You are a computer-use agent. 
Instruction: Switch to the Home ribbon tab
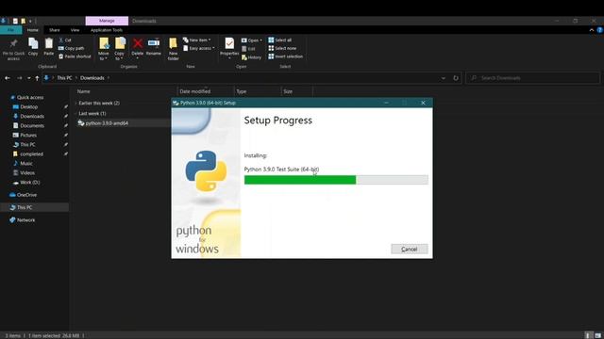click(x=33, y=30)
